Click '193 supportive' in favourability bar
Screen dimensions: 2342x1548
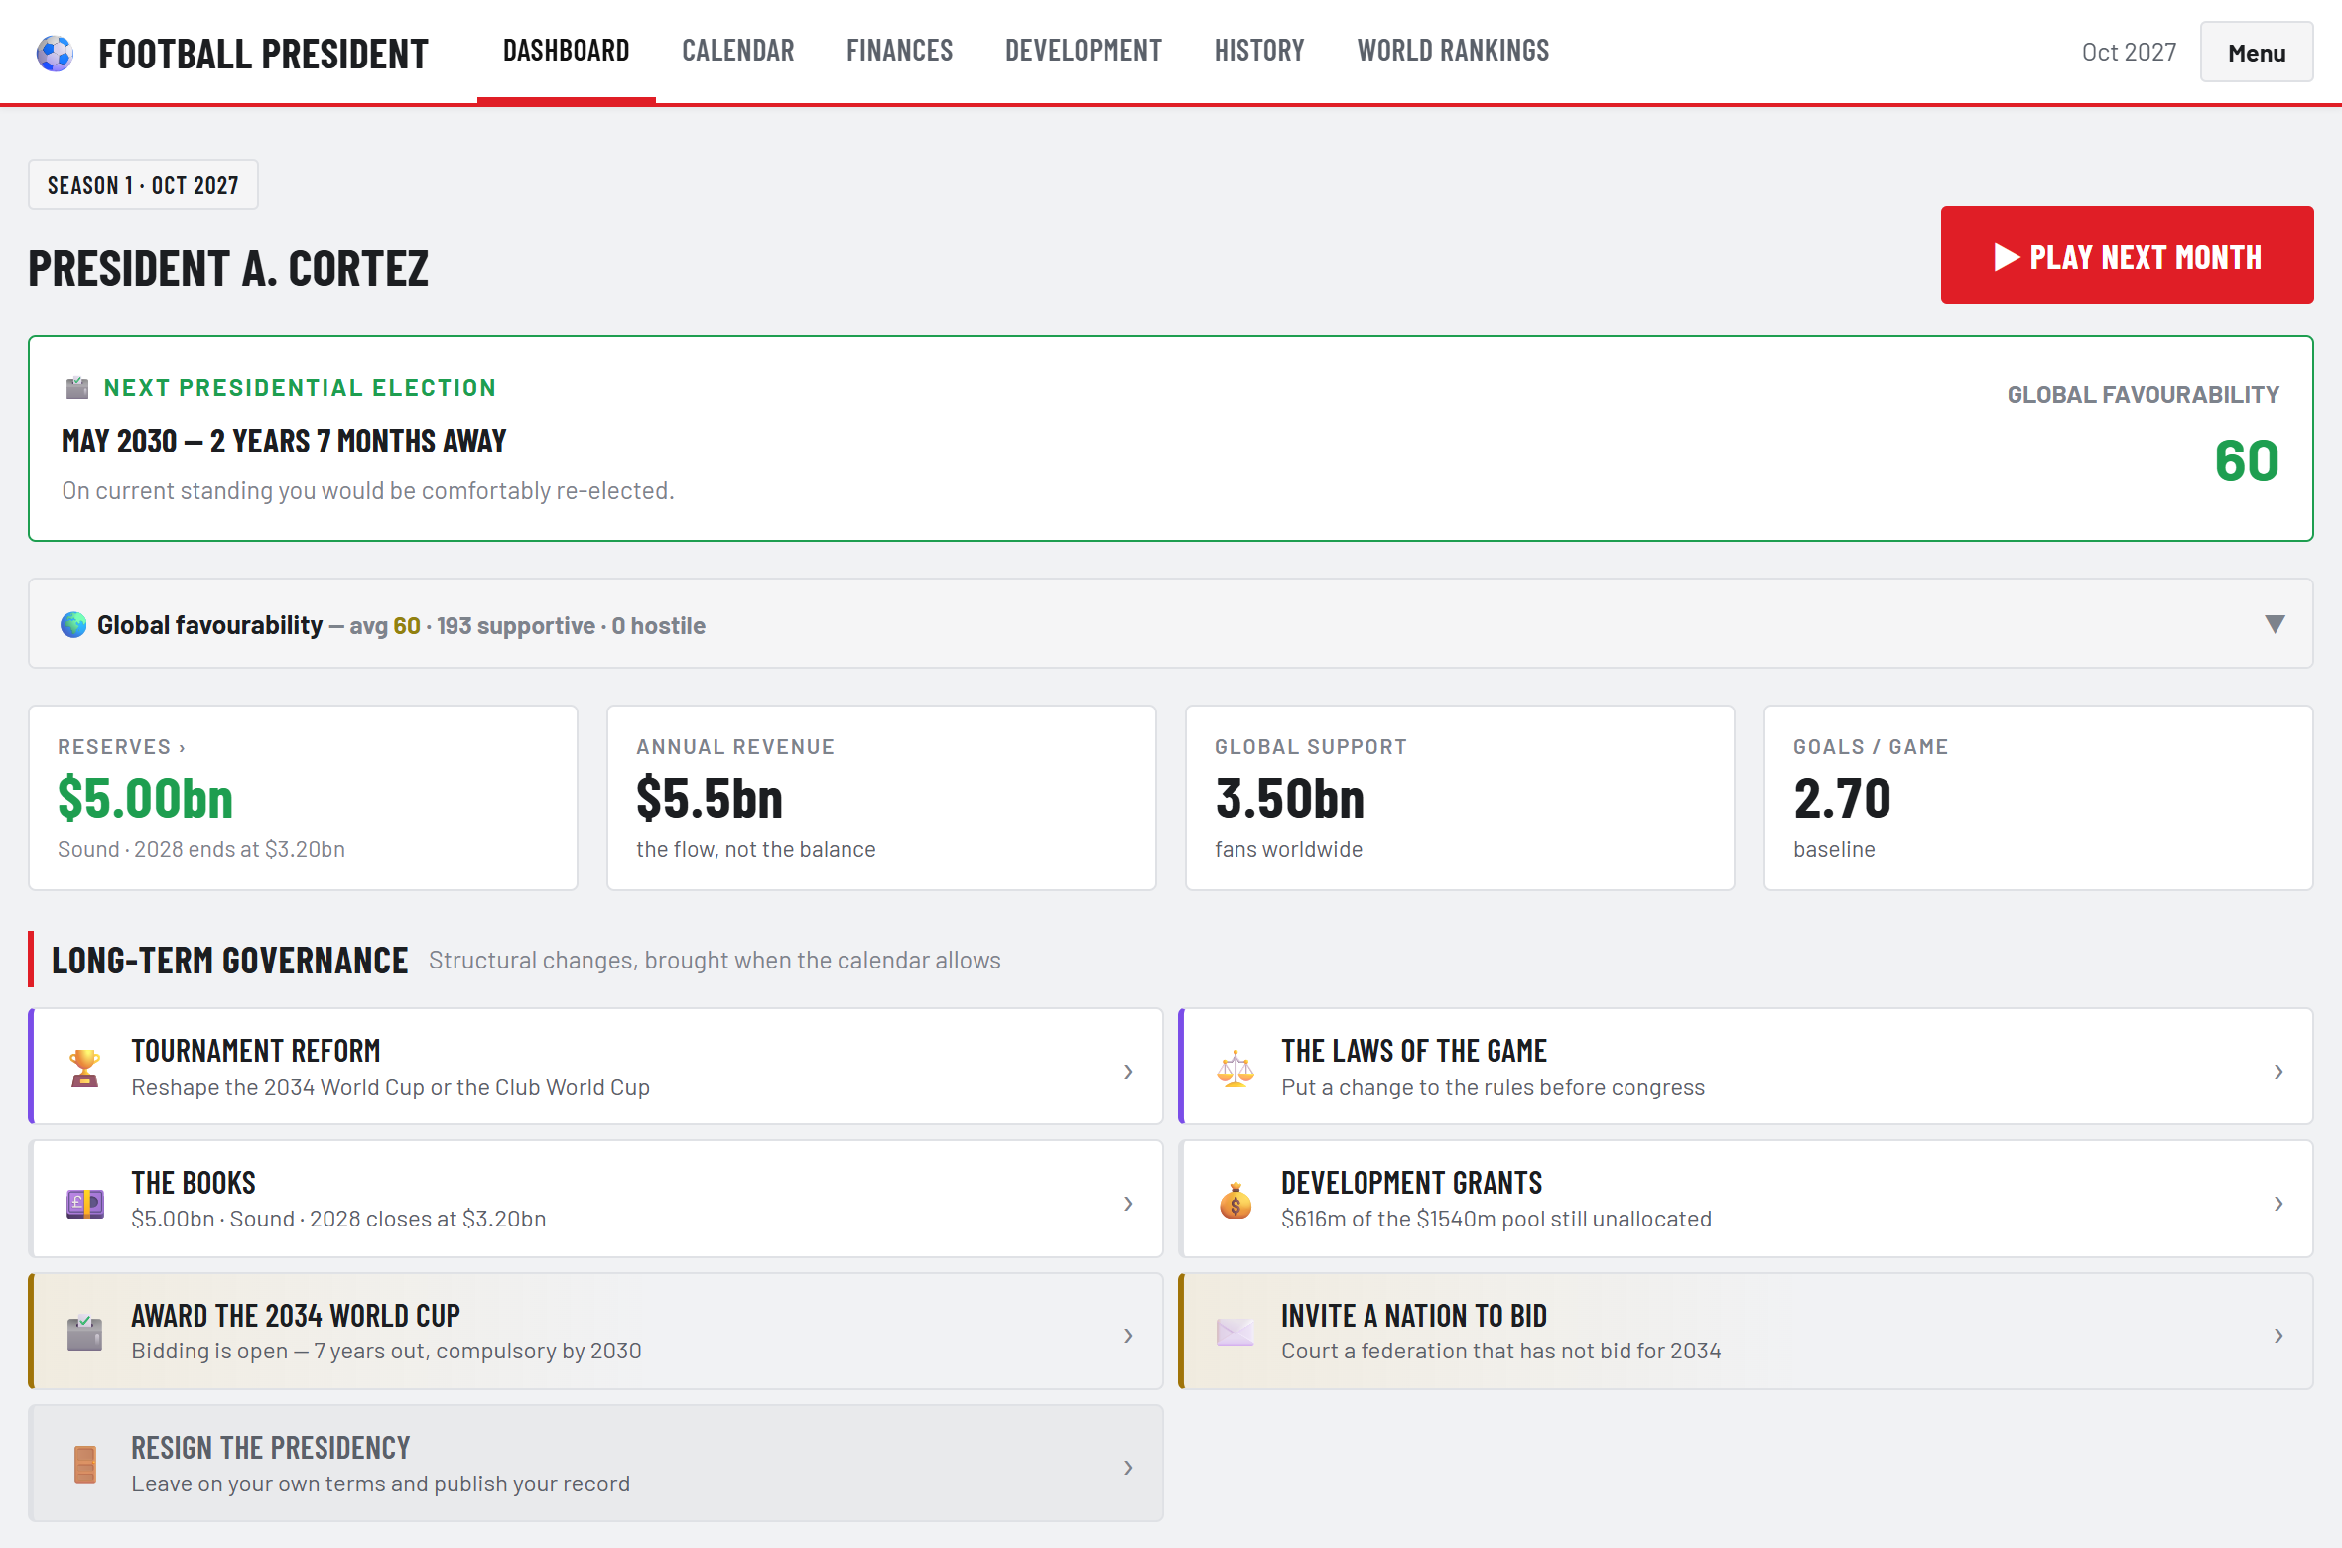(x=516, y=626)
